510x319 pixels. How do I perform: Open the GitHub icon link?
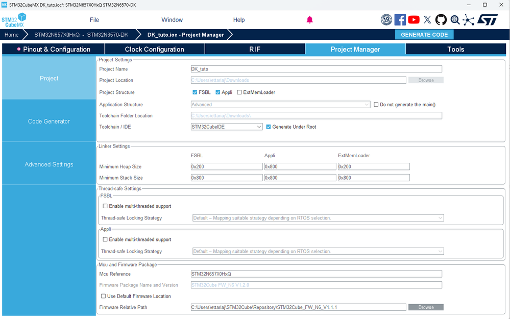tap(441, 20)
